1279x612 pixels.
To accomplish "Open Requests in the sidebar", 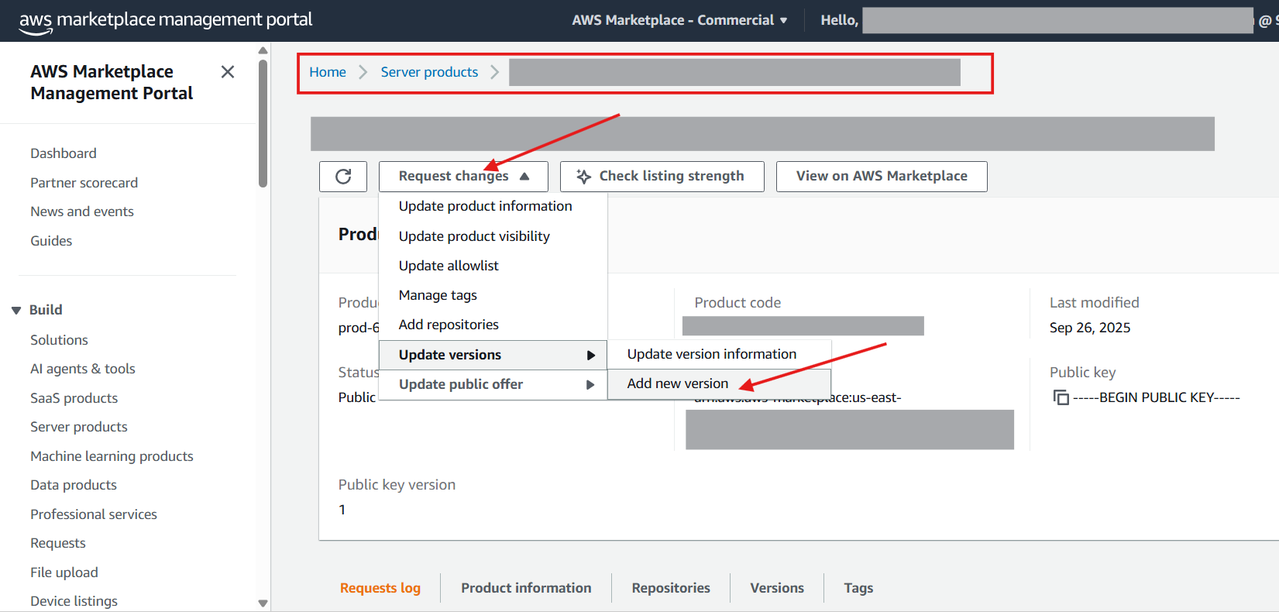I will (x=58, y=543).
